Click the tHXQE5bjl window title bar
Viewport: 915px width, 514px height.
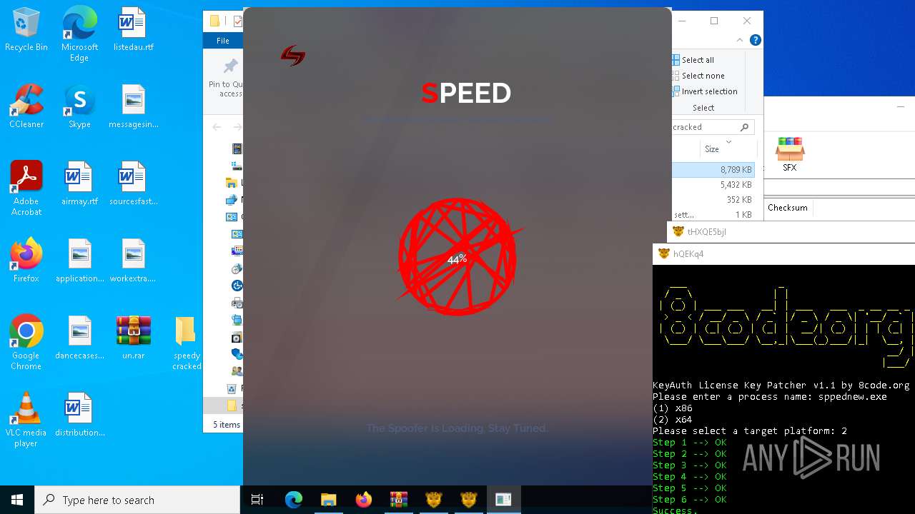coord(791,231)
